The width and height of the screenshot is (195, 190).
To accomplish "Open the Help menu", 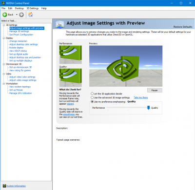I will pyautogui.click(x=44, y=8).
